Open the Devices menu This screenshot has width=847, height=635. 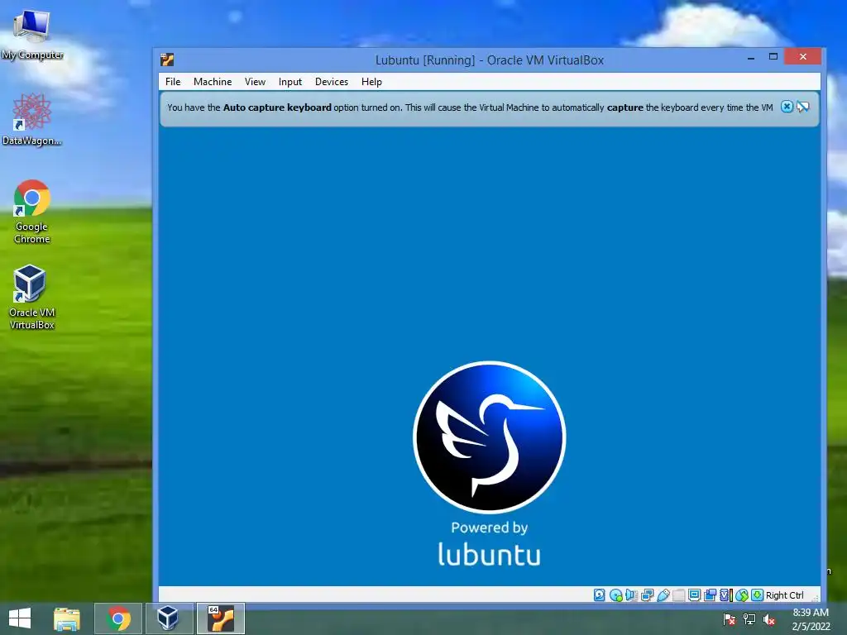pos(331,82)
